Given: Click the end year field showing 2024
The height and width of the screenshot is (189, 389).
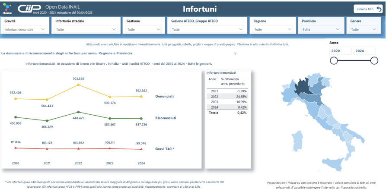Looking at the screenshot, I should 365,51.
